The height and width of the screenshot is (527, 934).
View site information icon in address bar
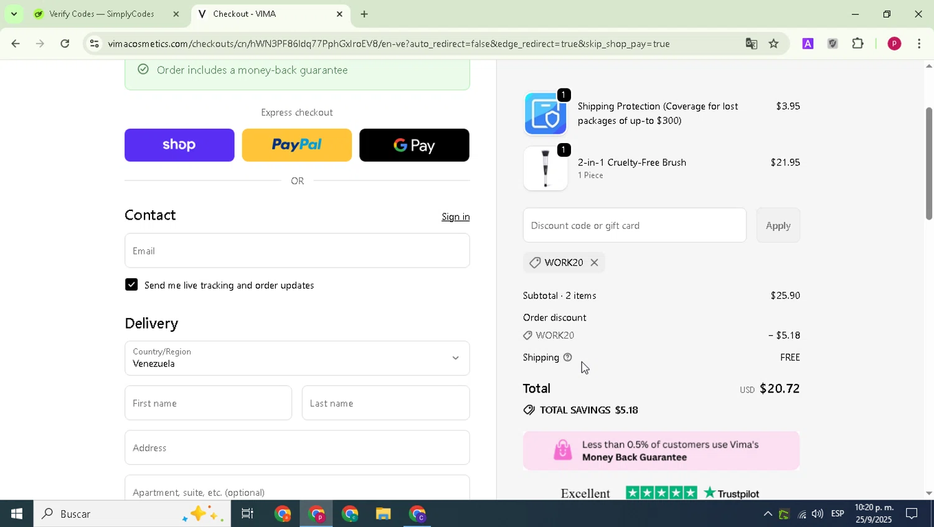(x=94, y=44)
